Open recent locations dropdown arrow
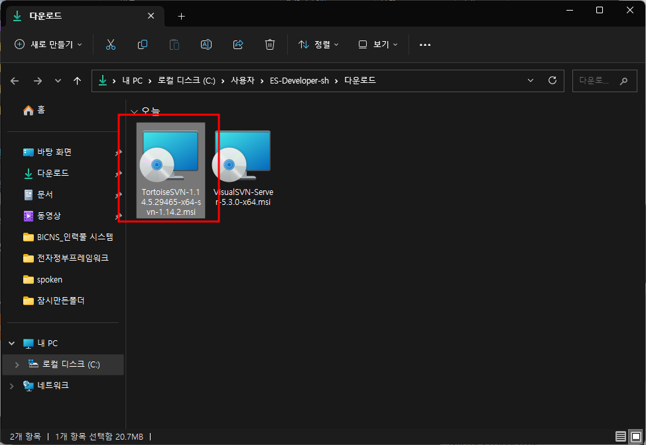 point(58,81)
